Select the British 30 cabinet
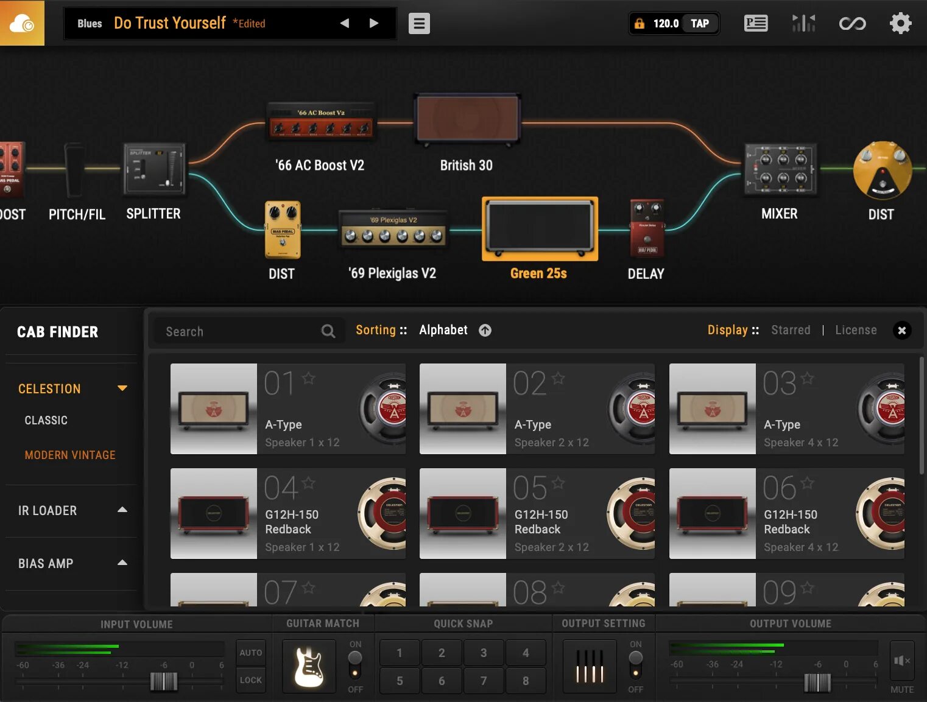927x702 pixels. [467, 119]
